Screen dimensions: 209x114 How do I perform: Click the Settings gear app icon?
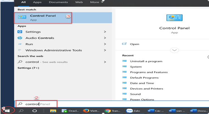tap(20, 32)
